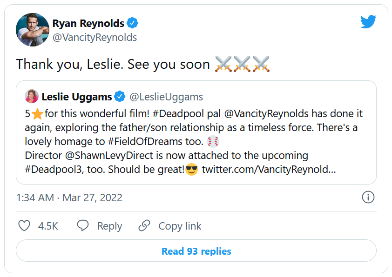Click the Twitter bird logo
This screenshot has width=392, height=277.
[368, 21]
